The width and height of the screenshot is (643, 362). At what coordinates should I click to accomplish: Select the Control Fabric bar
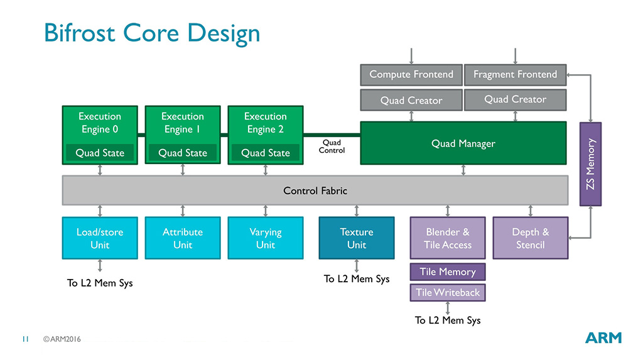315,190
